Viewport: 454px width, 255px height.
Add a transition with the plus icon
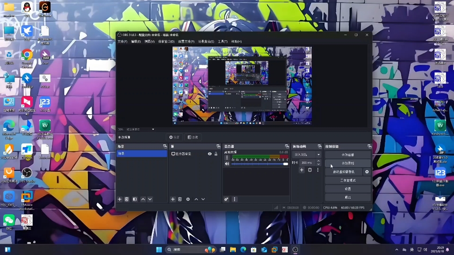pyautogui.click(x=301, y=170)
